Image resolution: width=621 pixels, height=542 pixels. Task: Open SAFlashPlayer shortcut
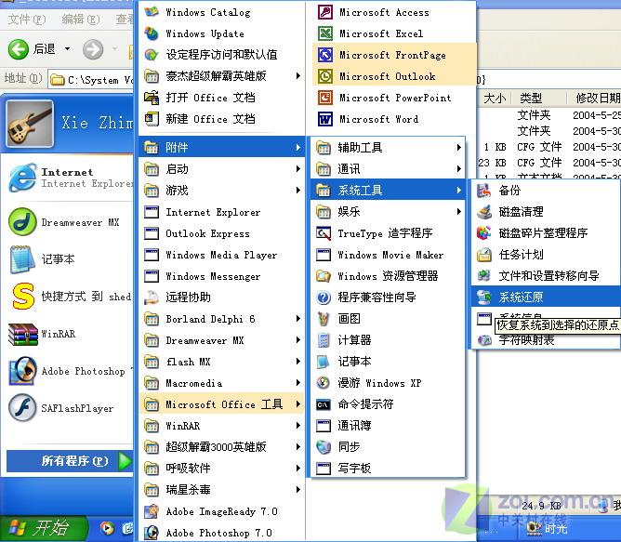[x=68, y=408]
